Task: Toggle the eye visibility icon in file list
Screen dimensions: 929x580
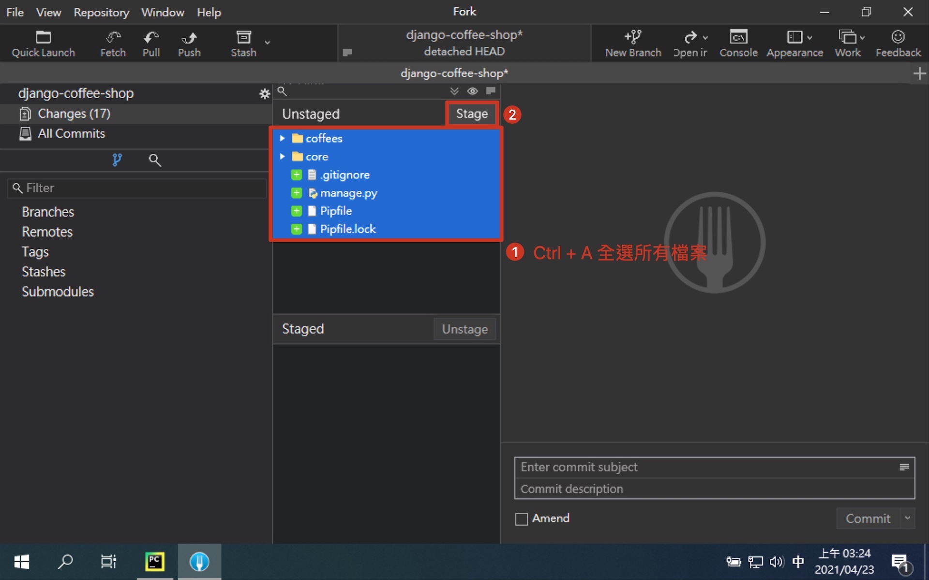Action: [x=473, y=91]
